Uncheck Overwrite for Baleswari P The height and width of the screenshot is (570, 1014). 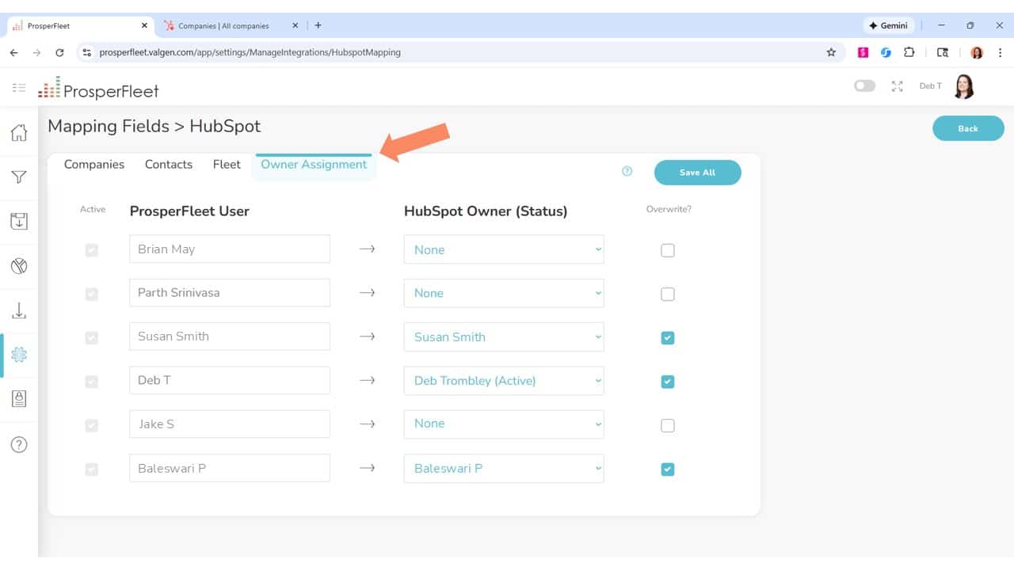pos(668,469)
